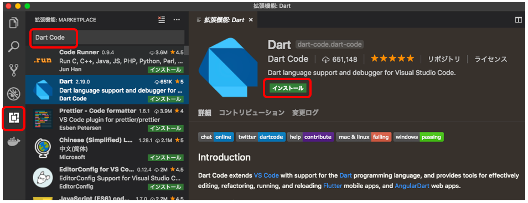This screenshot has width=528, height=203.
Task: Open the Extensions view in activity bar
Action: pos(14,118)
